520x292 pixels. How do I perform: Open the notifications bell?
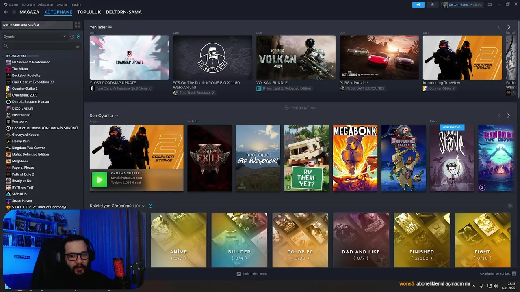point(432,4)
